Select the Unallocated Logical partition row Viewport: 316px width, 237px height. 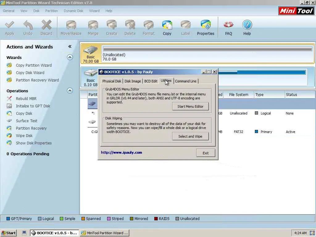click(x=202, y=113)
